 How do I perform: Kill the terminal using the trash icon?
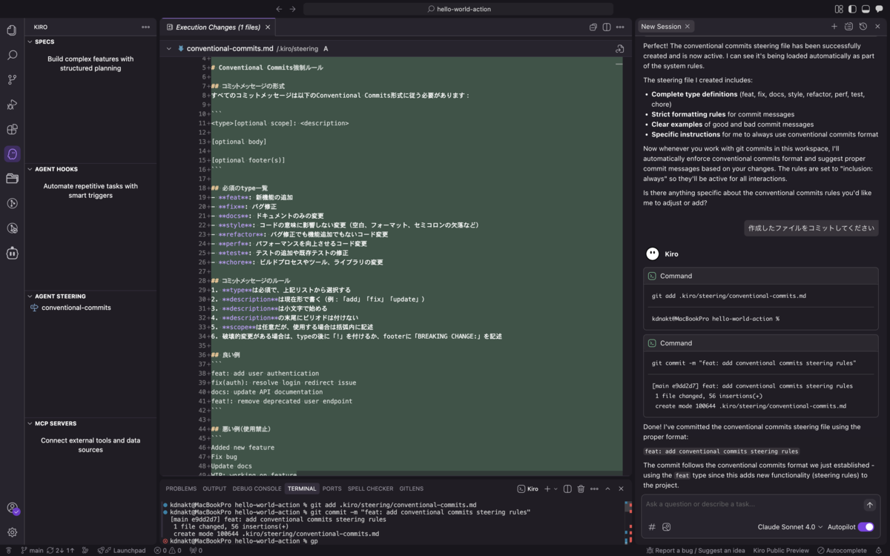pyautogui.click(x=581, y=489)
